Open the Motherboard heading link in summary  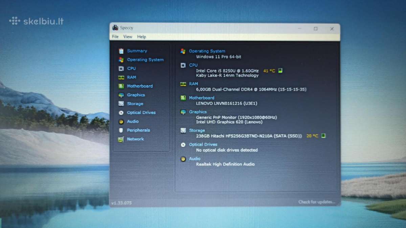(x=202, y=98)
